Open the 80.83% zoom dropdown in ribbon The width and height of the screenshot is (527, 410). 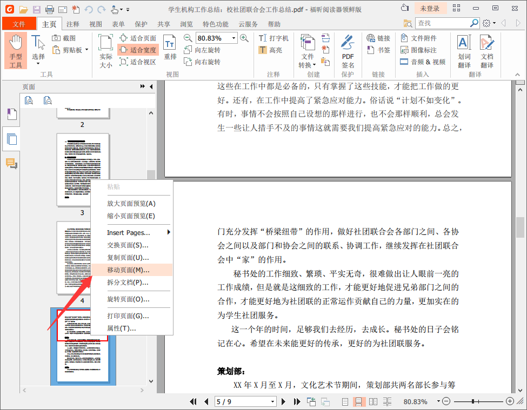[234, 38]
